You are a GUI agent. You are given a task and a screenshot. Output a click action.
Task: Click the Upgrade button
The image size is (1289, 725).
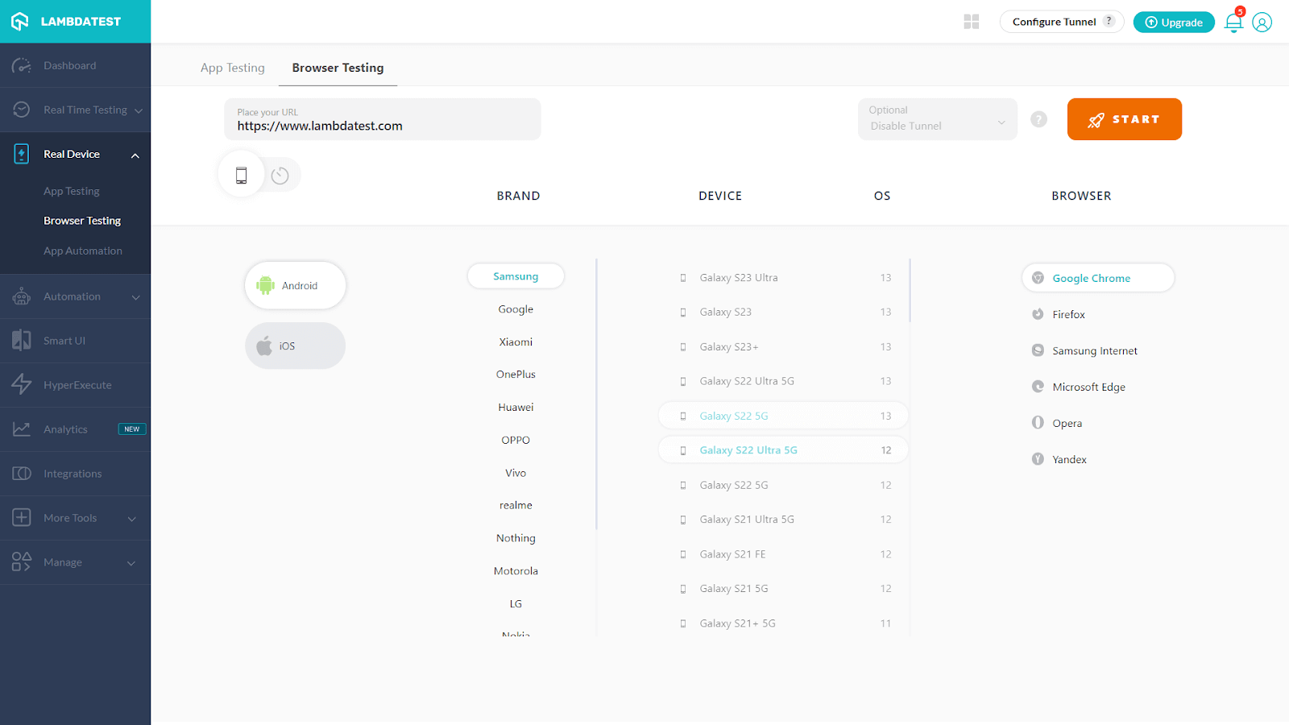coord(1173,23)
